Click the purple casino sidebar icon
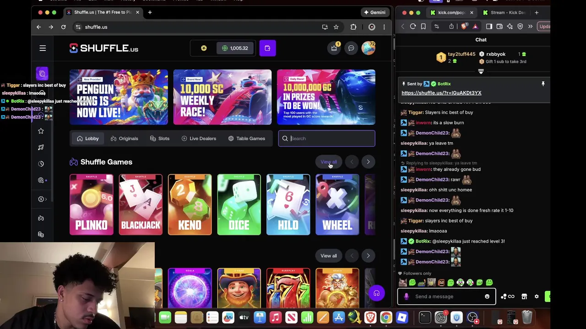The image size is (586, 329). pos(42,74)
